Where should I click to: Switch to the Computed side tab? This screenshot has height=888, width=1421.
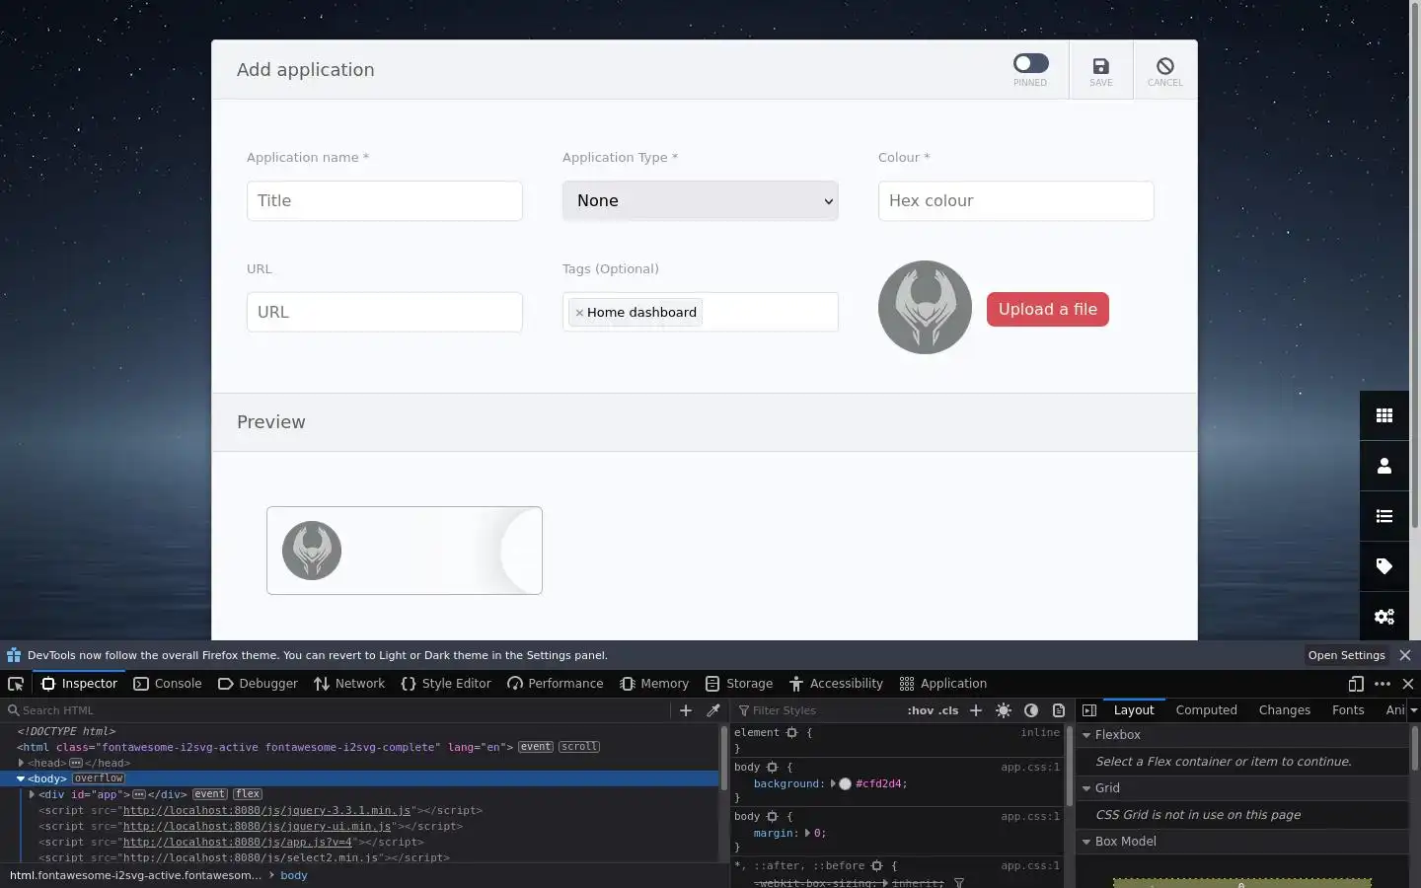pos(1206,710)
